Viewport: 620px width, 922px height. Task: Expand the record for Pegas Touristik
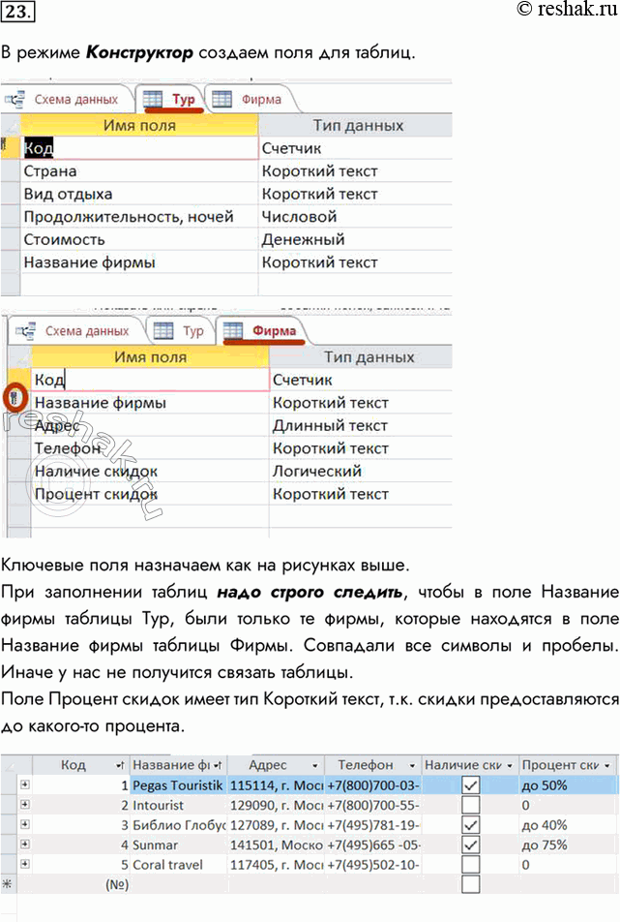(24, 784)
